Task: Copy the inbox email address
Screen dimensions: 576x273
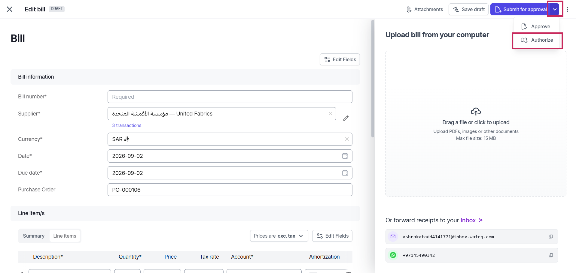Action: point(551,237)
